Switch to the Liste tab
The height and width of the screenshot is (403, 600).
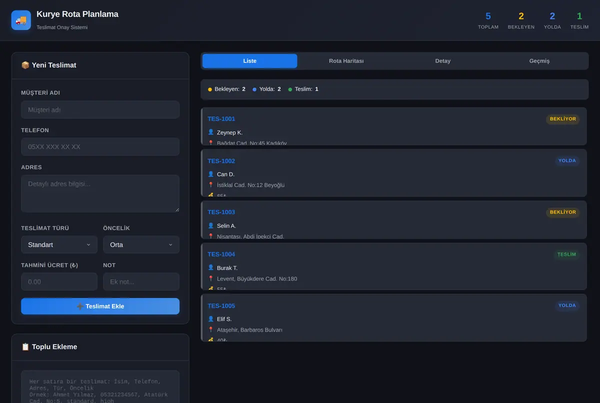tap(249, 61)
